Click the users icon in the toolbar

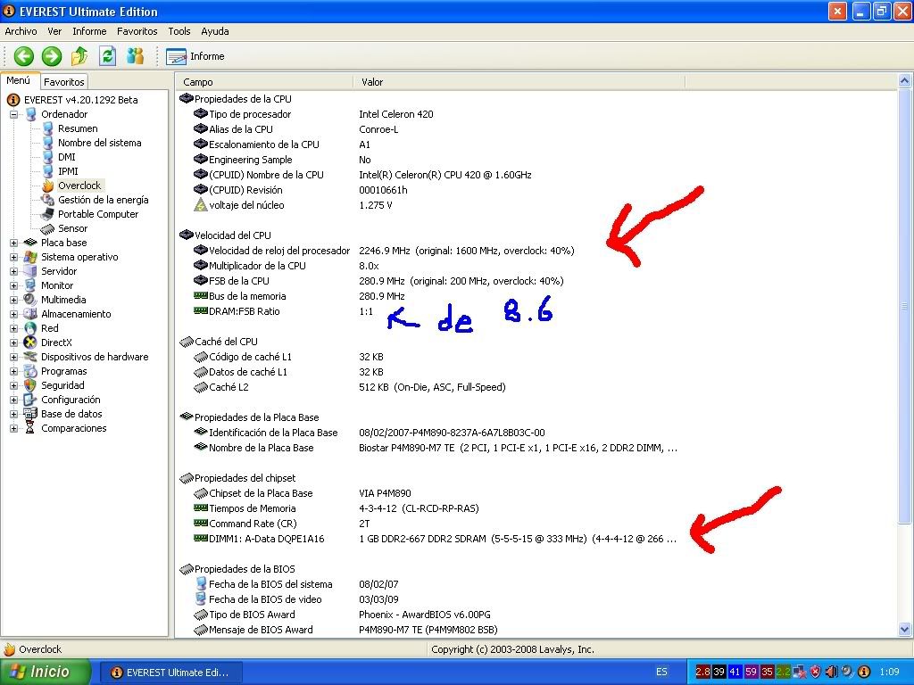(x=136, y=56)
